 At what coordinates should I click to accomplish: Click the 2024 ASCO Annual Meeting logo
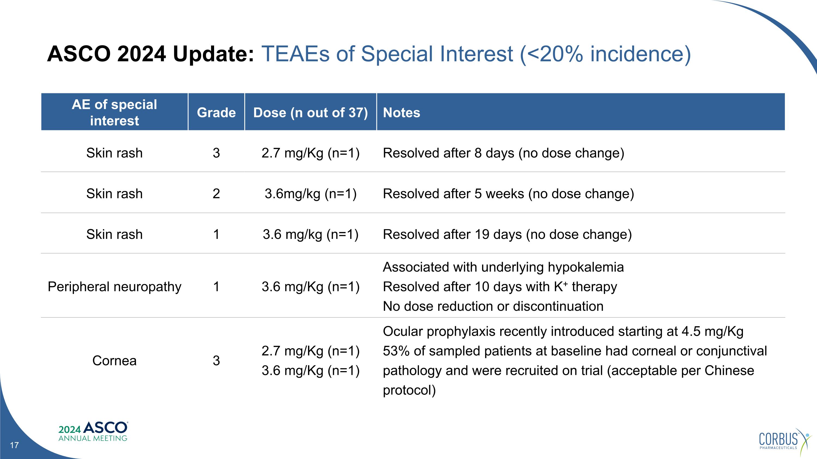(x=93, y=432)
